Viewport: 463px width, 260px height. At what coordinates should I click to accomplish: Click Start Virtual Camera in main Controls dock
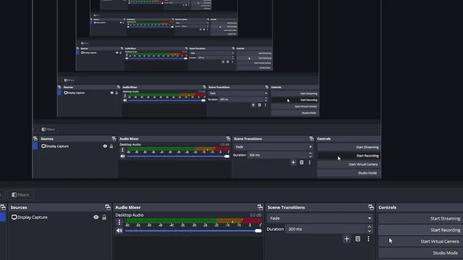click(x=420, y=242)
